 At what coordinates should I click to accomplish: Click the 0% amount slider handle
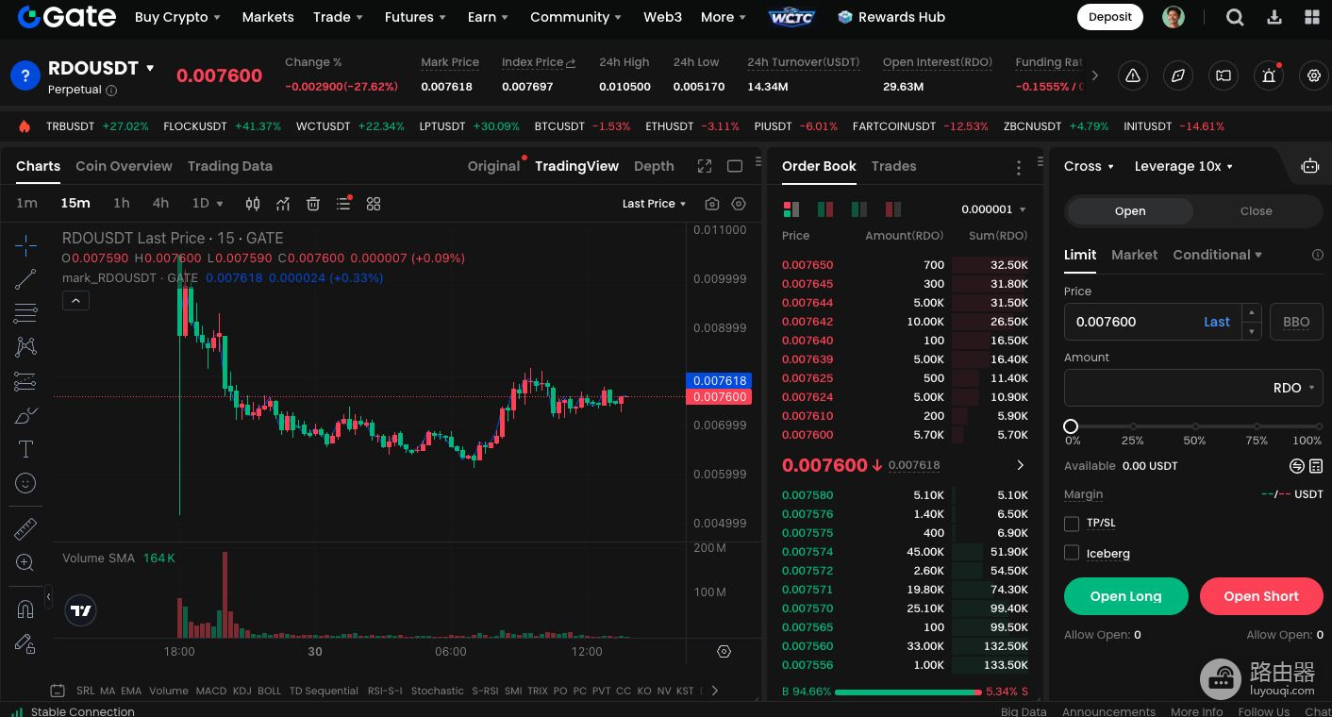tap(1071, 426)
